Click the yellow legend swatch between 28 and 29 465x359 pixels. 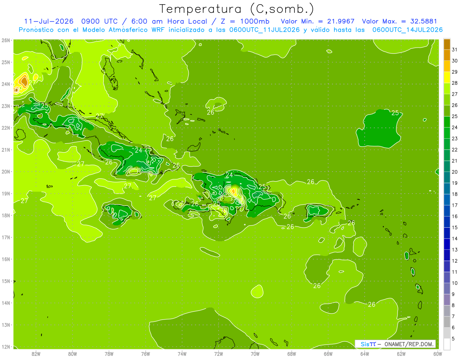click(447, 78)
